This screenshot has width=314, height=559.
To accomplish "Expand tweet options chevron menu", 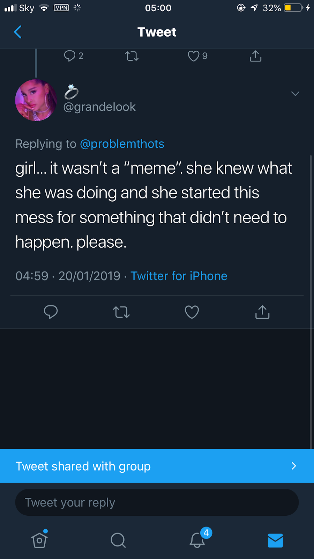I will pyautogui.click(x=295, y=94).
